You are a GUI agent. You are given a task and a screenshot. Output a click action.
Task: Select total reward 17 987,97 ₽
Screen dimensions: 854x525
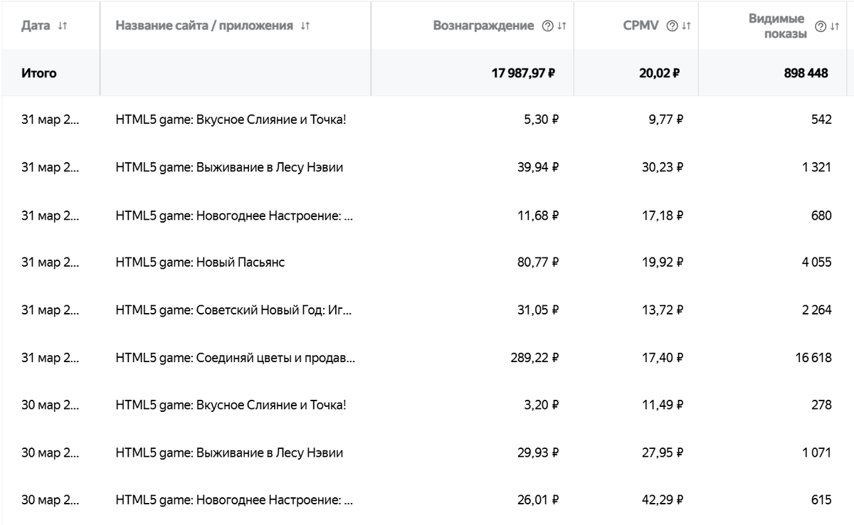[x=523, y=73]
